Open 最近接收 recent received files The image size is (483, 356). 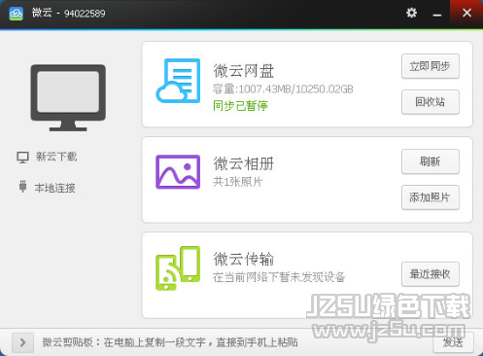coord(431,274)
